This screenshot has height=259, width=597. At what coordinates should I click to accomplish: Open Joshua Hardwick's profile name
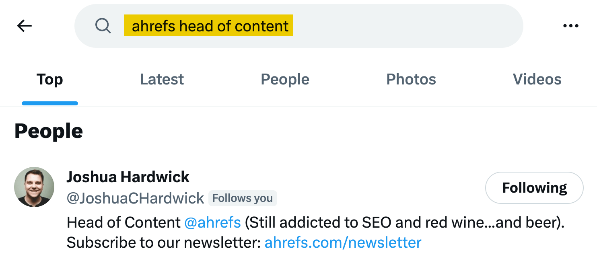coord(128,177)
